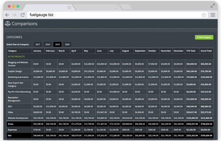Click Net grand total $700,004.00
The image size is (221, 141).
(206, 135)
